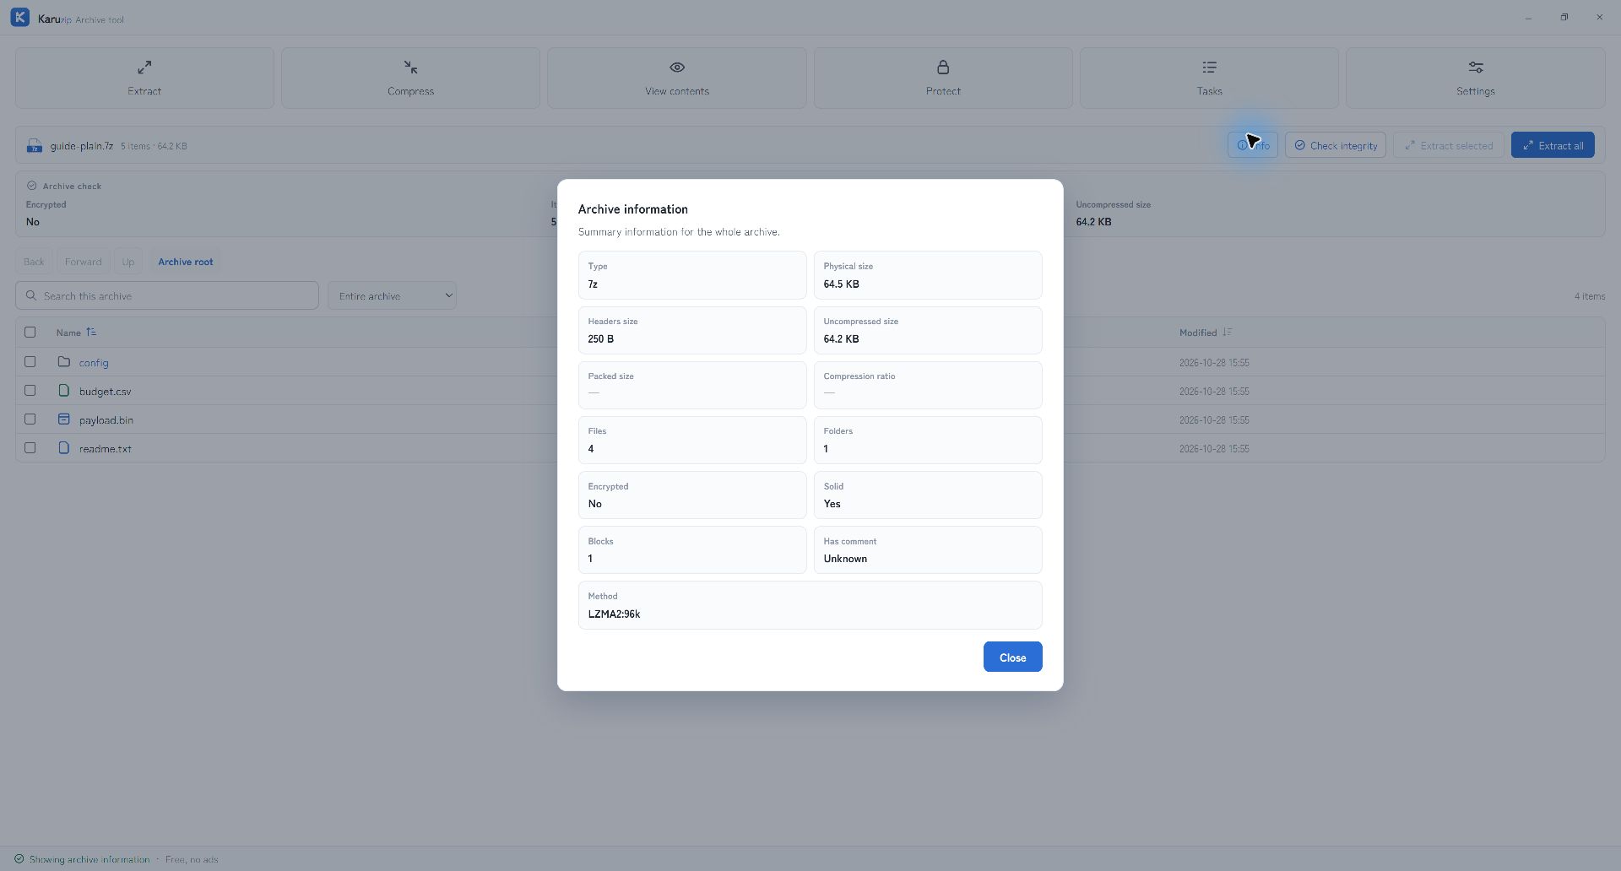
Task: Click the Info button
Action: [x=1253, y=145]
